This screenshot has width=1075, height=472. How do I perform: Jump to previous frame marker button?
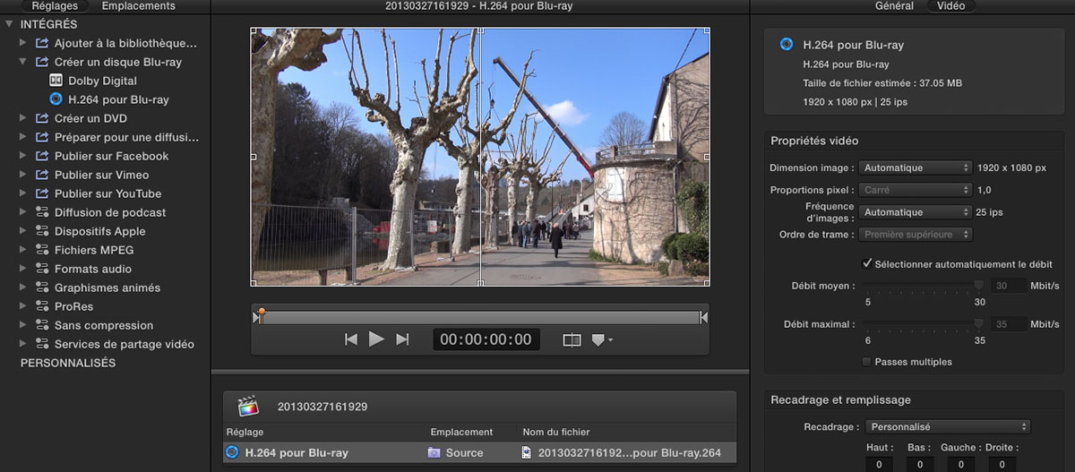[351, 339]
